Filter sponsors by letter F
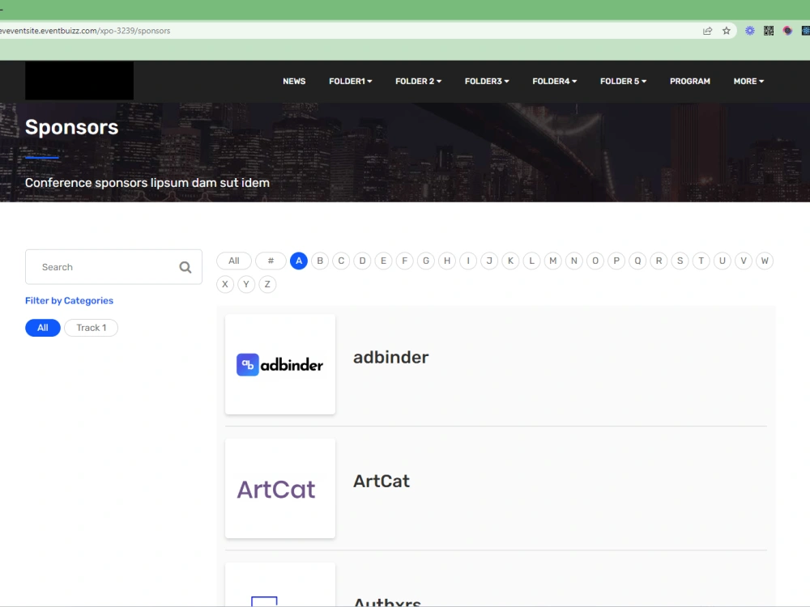Image resolution: width=810 pixels, height=607 pixels. (x=404, y=261)
